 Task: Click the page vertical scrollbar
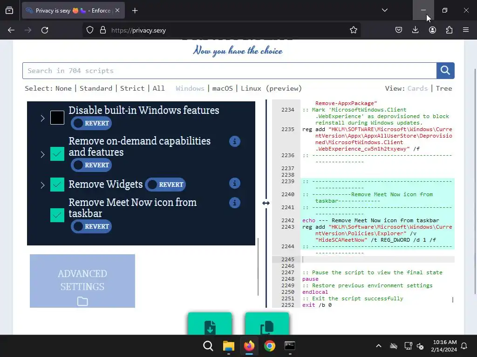(x=475, y=182)
